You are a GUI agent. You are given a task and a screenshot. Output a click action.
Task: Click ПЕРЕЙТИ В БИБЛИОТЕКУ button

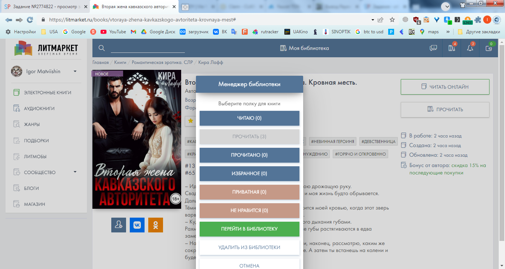[250, 229]
